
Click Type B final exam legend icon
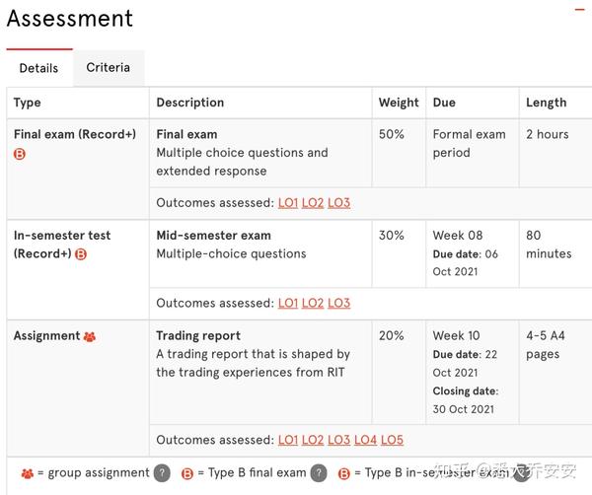187,473
